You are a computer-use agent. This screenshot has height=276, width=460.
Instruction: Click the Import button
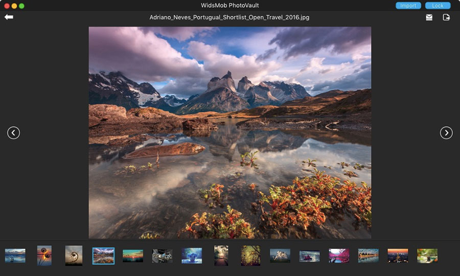[x=408, y=6]
